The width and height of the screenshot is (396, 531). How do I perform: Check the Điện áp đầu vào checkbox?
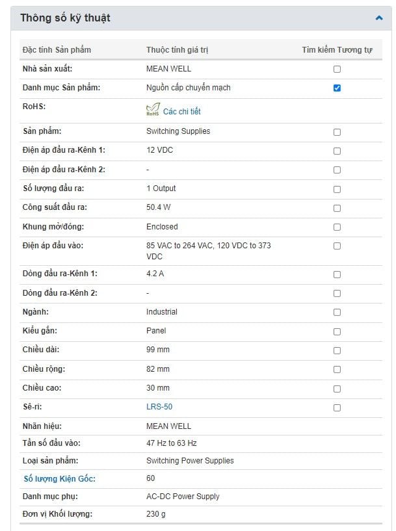point(337,246)
